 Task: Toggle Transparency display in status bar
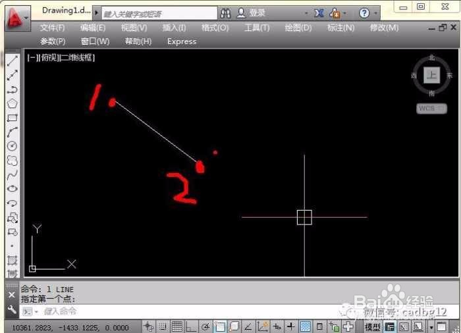pyautogui.click(x=305, y=326)
